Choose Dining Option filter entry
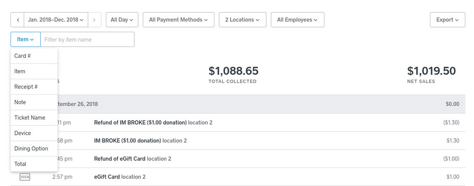The image size is (474, 186). point(34,149)
